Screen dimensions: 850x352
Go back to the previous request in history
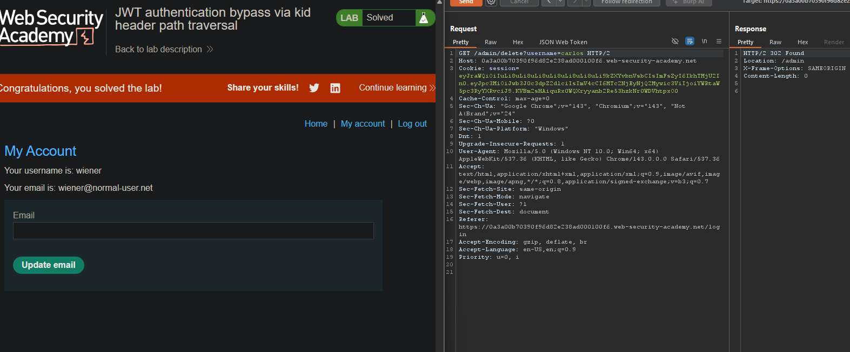coord(550,2)
